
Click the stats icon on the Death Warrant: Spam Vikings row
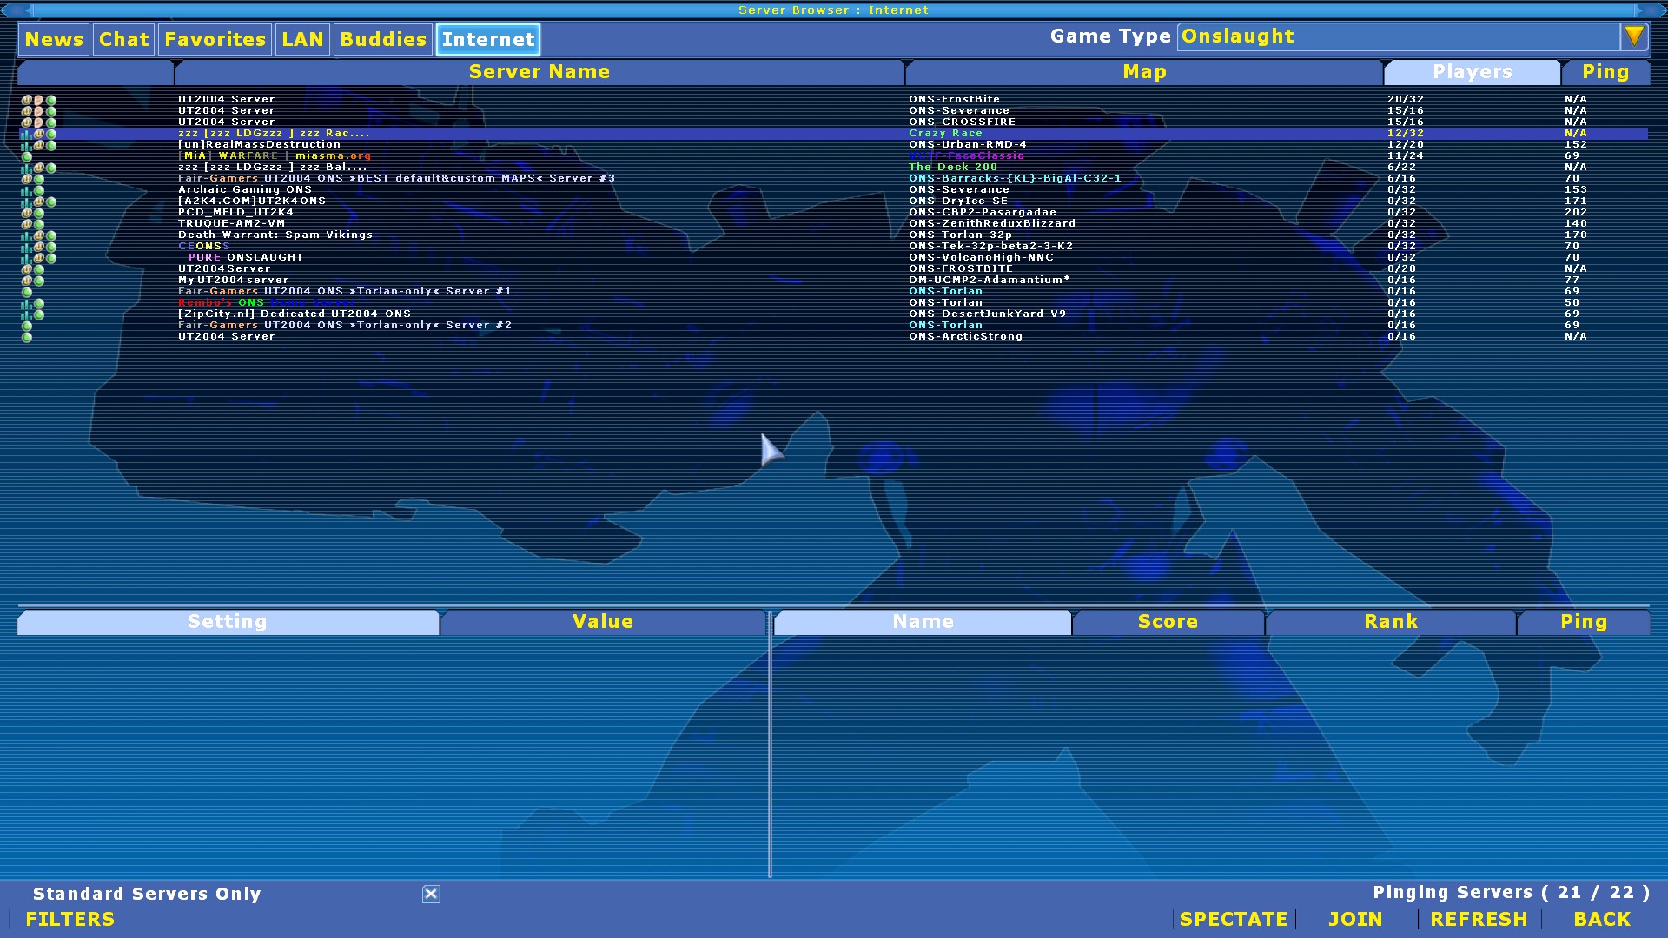pyautogui.click(x=26, y=235)
